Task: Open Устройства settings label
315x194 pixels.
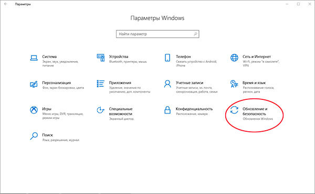Action: coord(119,56)
